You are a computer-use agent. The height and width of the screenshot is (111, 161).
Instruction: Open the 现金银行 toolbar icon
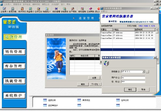pos(30,10)
